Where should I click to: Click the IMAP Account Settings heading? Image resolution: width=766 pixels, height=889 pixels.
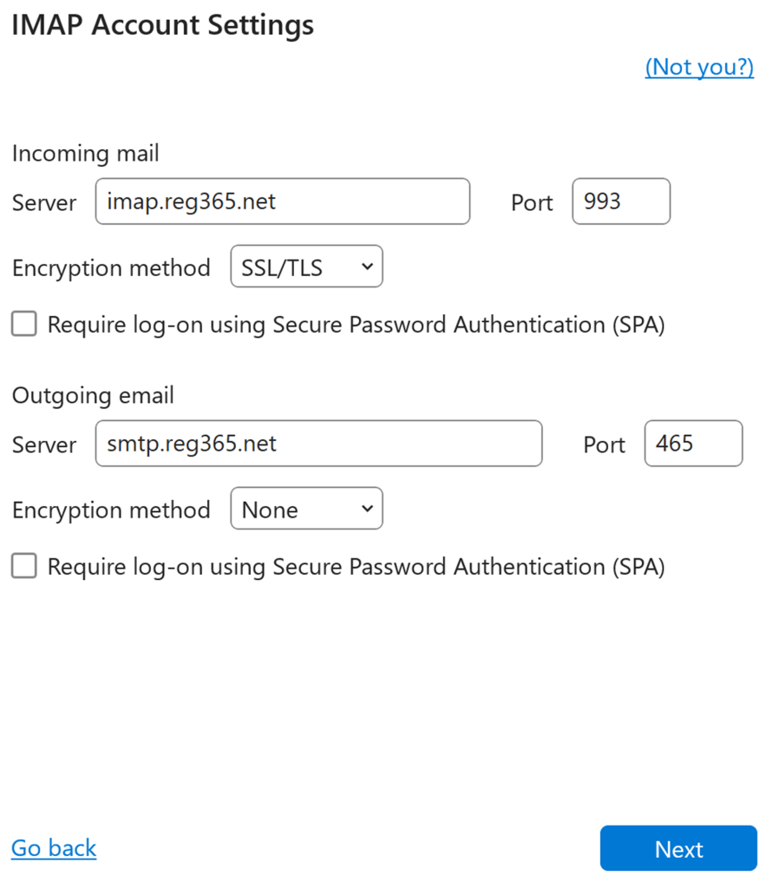coord(162,25)
